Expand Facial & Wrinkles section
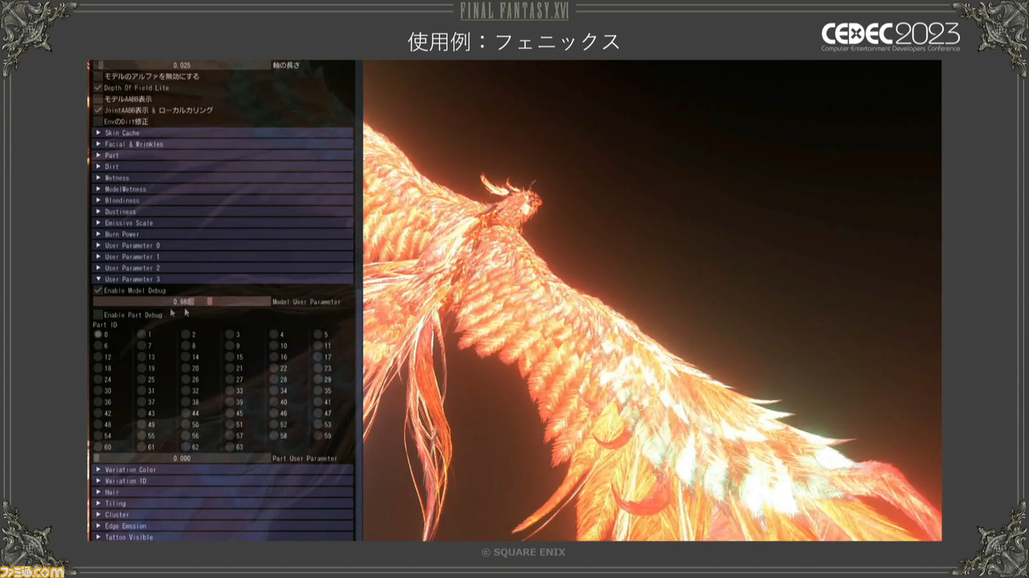The image size is (1029, 578). [x=223, y=144]
